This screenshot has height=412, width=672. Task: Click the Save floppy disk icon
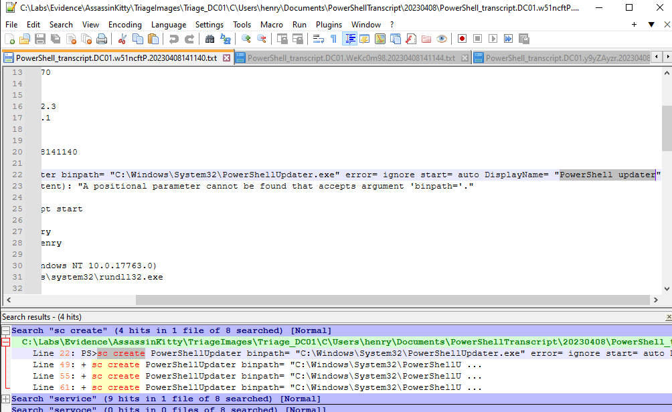click(x=40, y=39)
